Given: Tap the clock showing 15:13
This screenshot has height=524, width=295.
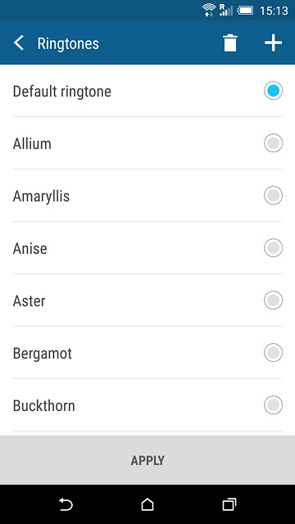Looking at the screenshot, I should [x=274, y=11].
